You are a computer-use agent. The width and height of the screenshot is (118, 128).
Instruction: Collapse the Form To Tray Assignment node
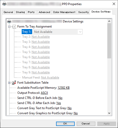pos(9,27)
